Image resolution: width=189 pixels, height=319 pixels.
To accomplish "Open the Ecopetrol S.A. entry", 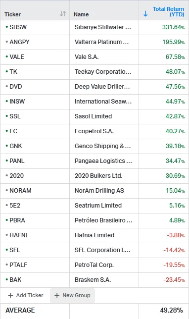I will pos(94,131).
